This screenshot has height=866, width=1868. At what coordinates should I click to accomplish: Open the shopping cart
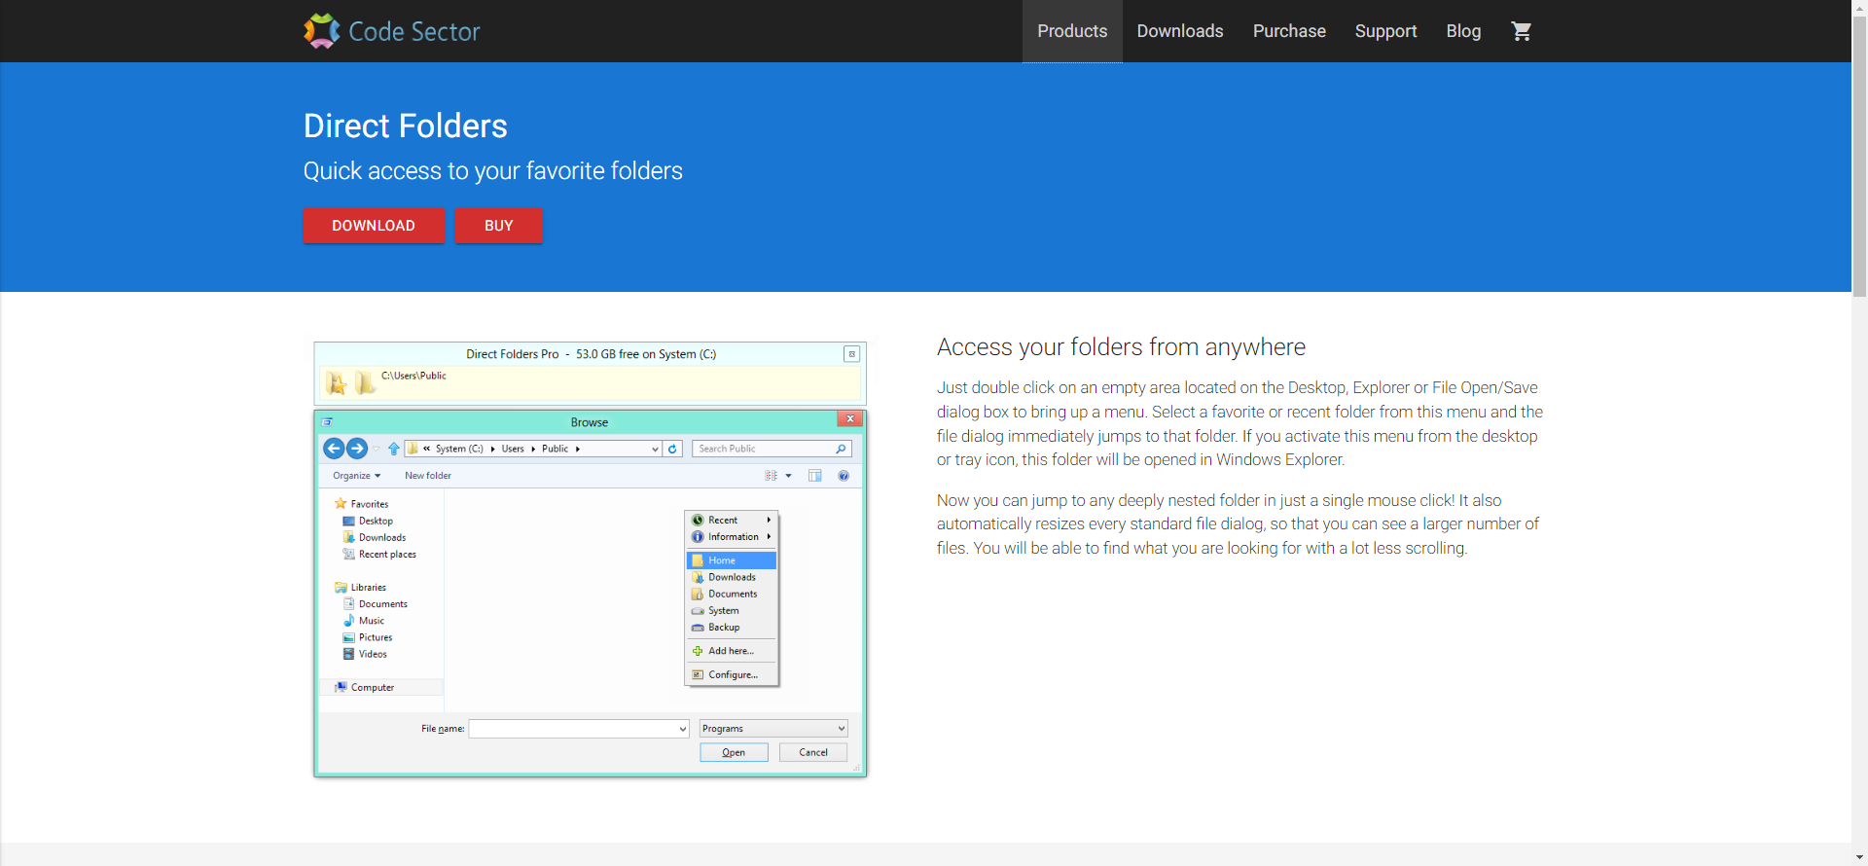pyautogui.click(x=1522, y=31)
